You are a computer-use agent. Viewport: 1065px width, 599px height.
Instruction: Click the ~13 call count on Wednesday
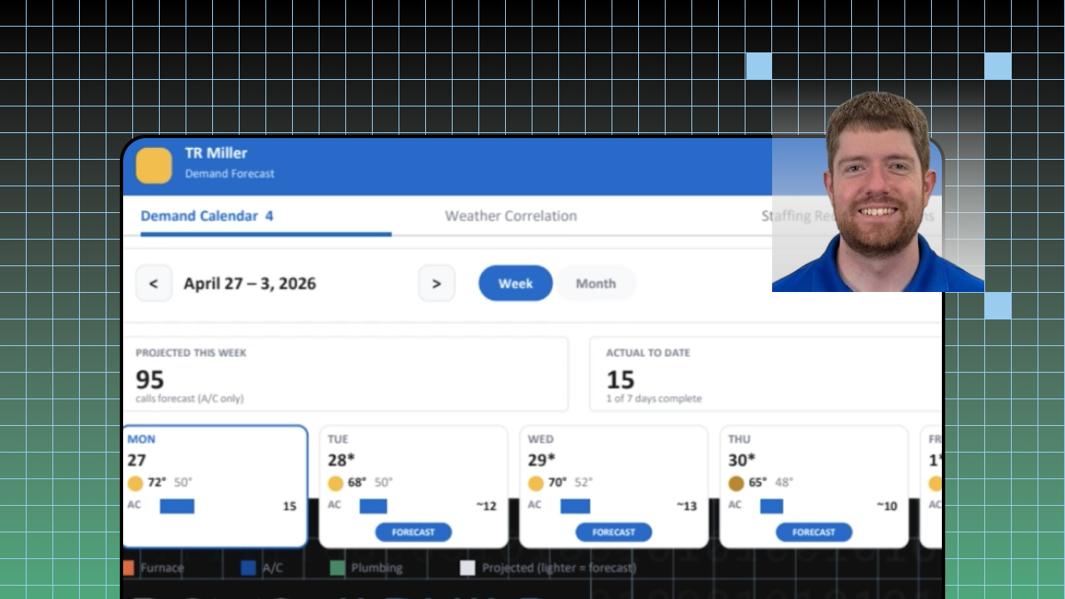point(686,507)
